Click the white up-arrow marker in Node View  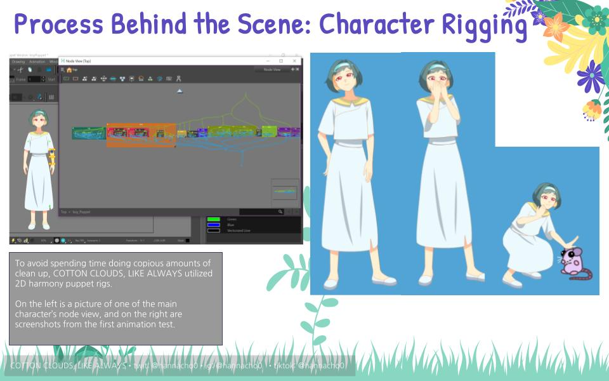tap(180, 91)
